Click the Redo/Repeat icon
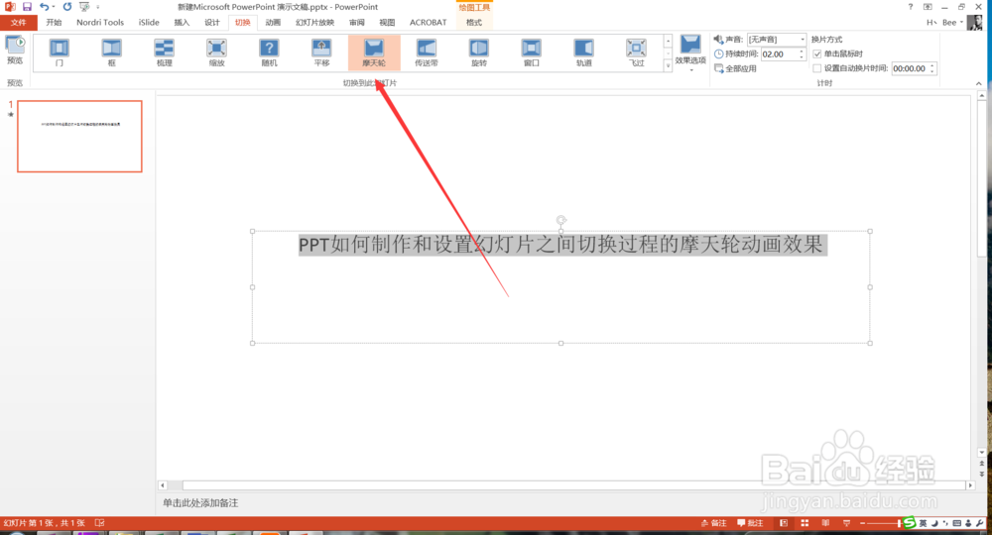Image resolution: width=992 pixels, height=535 pixels. pos(67,6)
